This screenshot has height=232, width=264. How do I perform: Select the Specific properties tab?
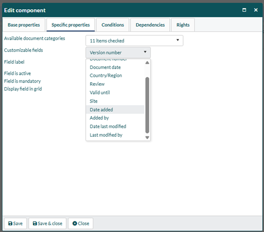tap(70, 25)
